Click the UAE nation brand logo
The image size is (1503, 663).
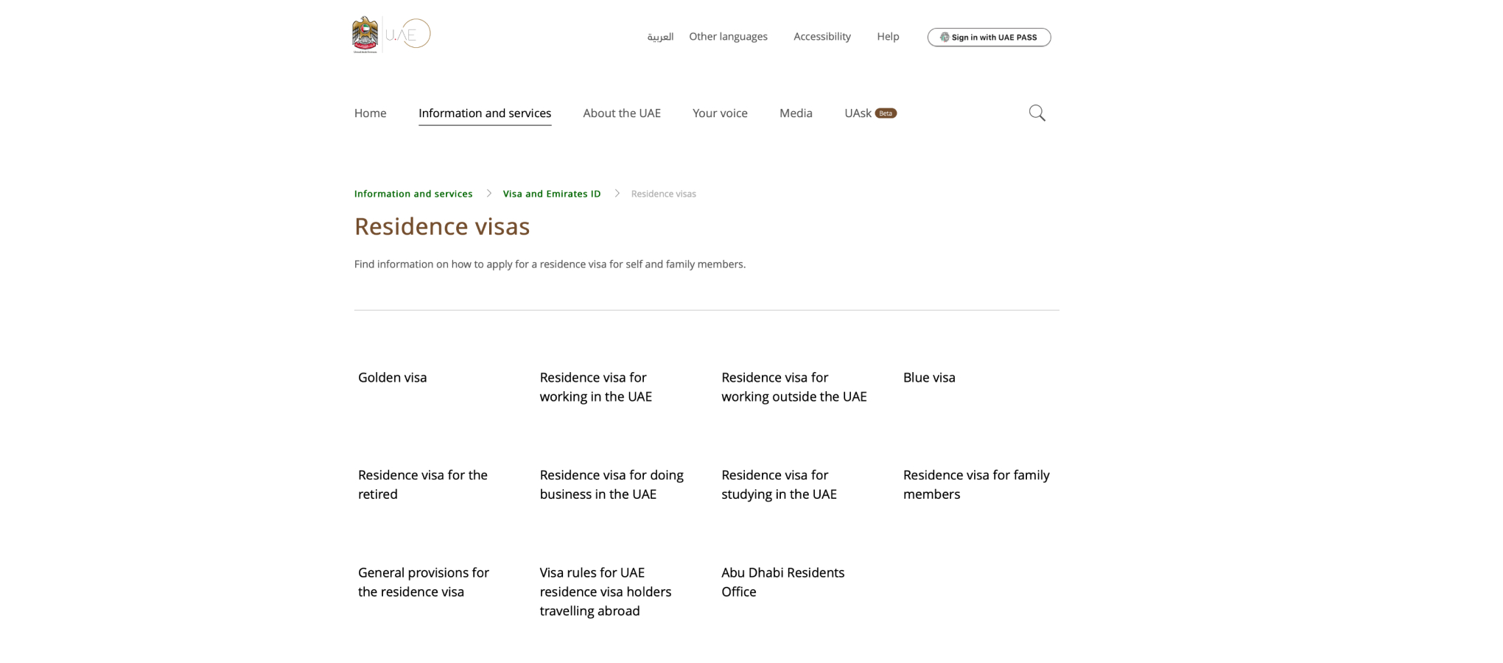tap(409, 34)
